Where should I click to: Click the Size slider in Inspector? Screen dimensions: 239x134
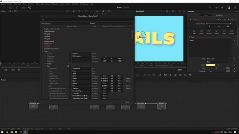click(215, 68)
